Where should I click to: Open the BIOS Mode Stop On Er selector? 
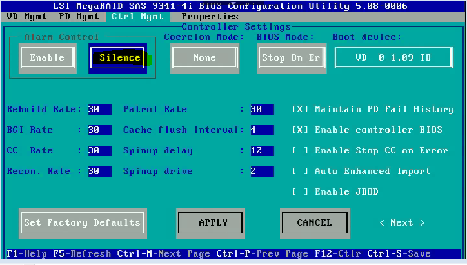(x=292, y=57)
